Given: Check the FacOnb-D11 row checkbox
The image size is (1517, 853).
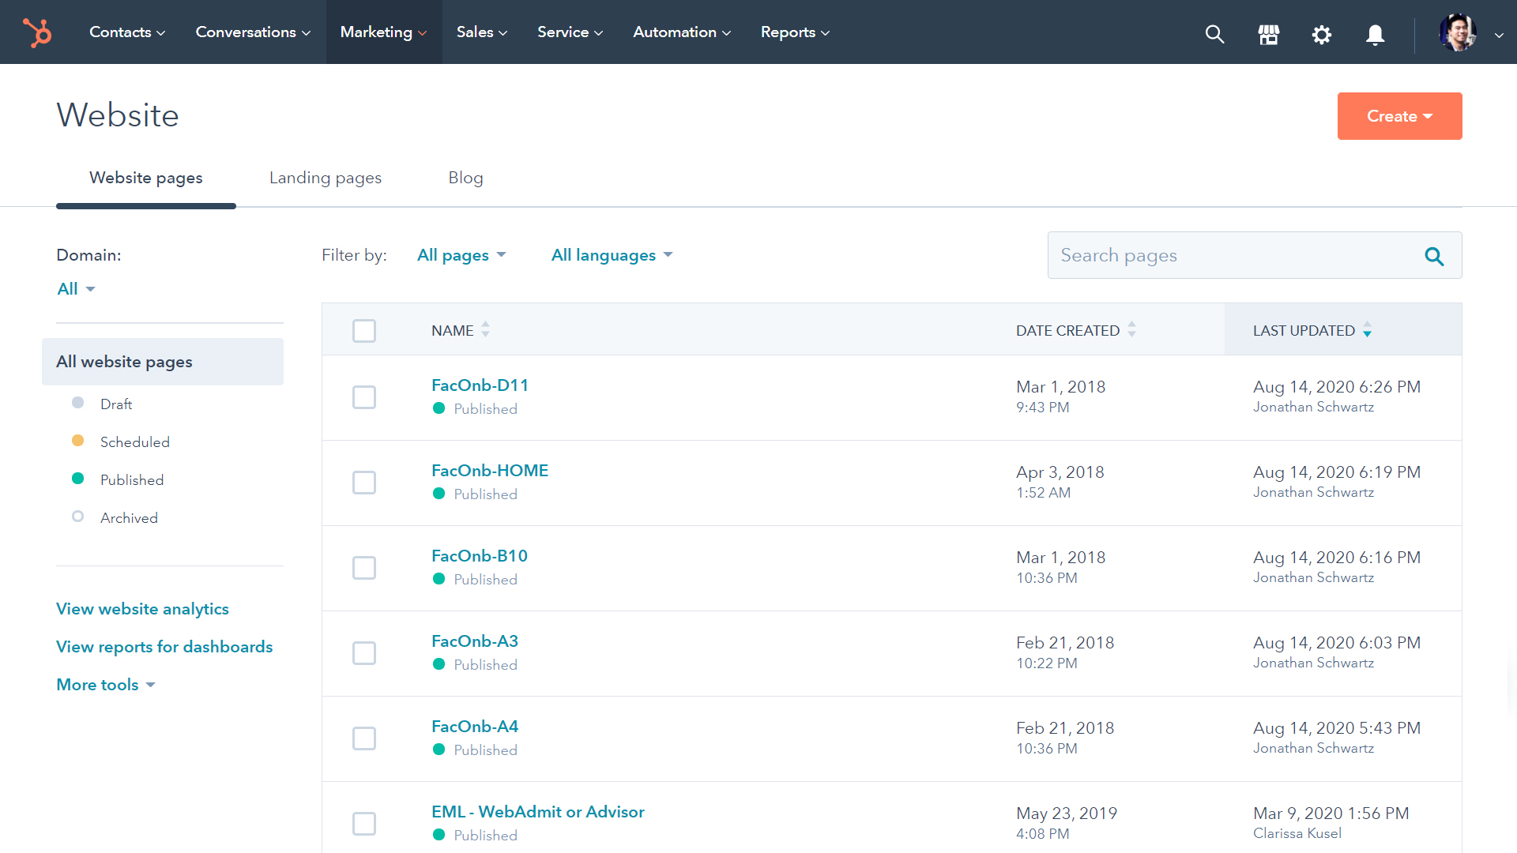Looking at the screenshot, I should coord(364,396).
